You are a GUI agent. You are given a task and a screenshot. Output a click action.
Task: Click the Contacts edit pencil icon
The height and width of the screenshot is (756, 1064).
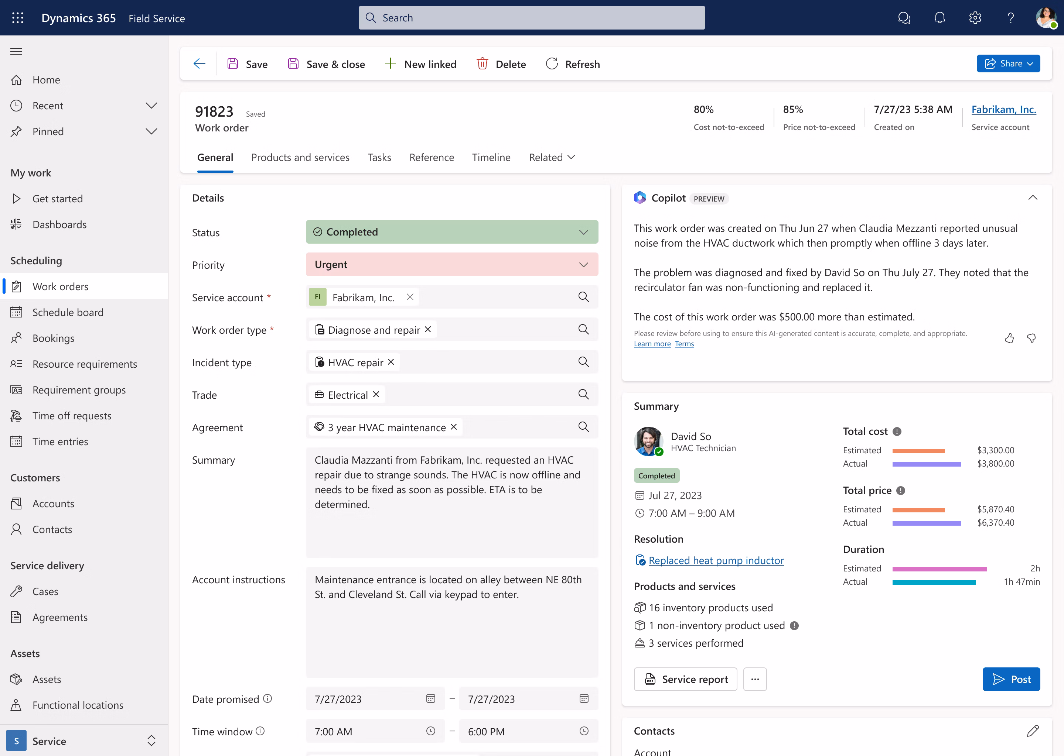coord(1032,731)
